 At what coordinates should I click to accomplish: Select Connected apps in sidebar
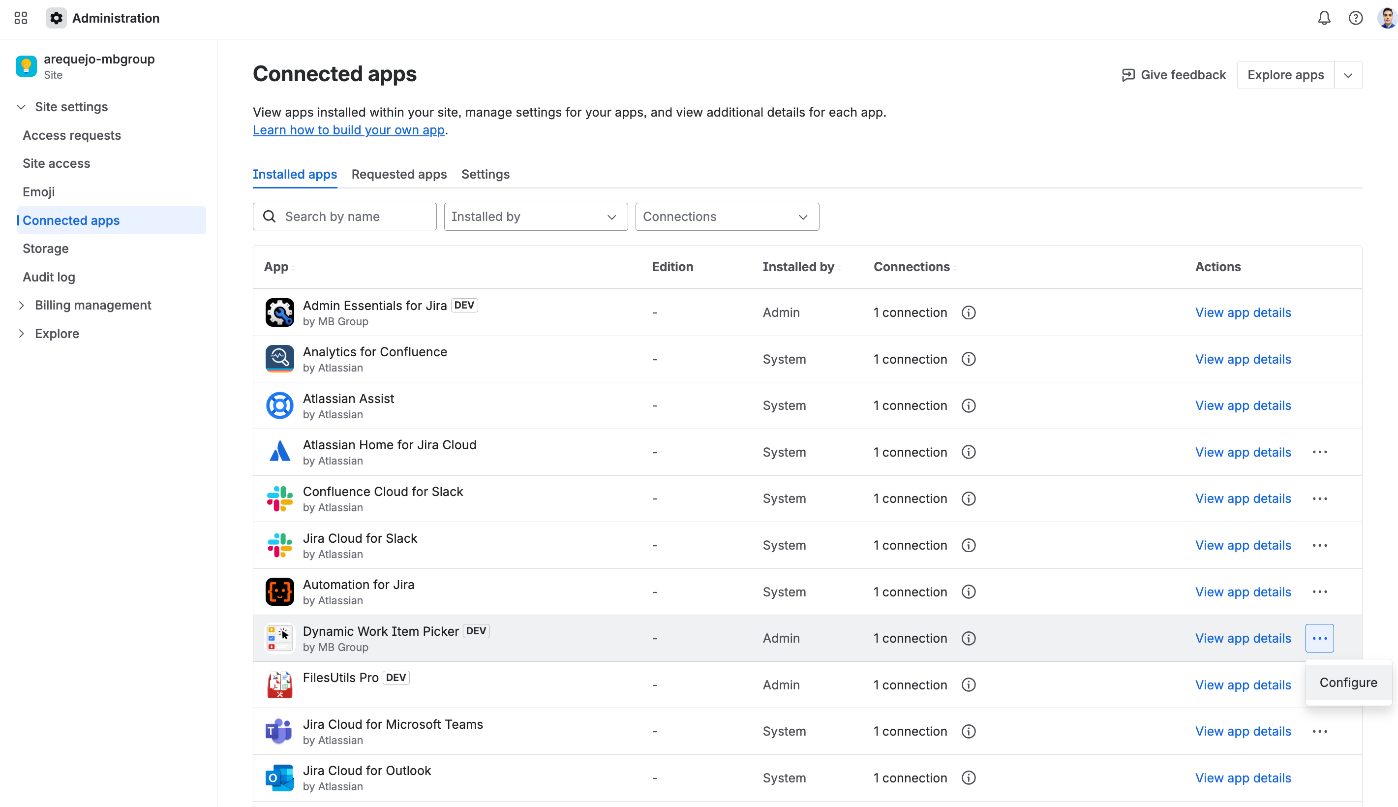click(111, 220)
